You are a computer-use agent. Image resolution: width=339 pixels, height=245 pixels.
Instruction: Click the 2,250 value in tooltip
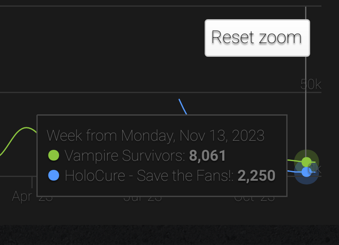[256, 175]
